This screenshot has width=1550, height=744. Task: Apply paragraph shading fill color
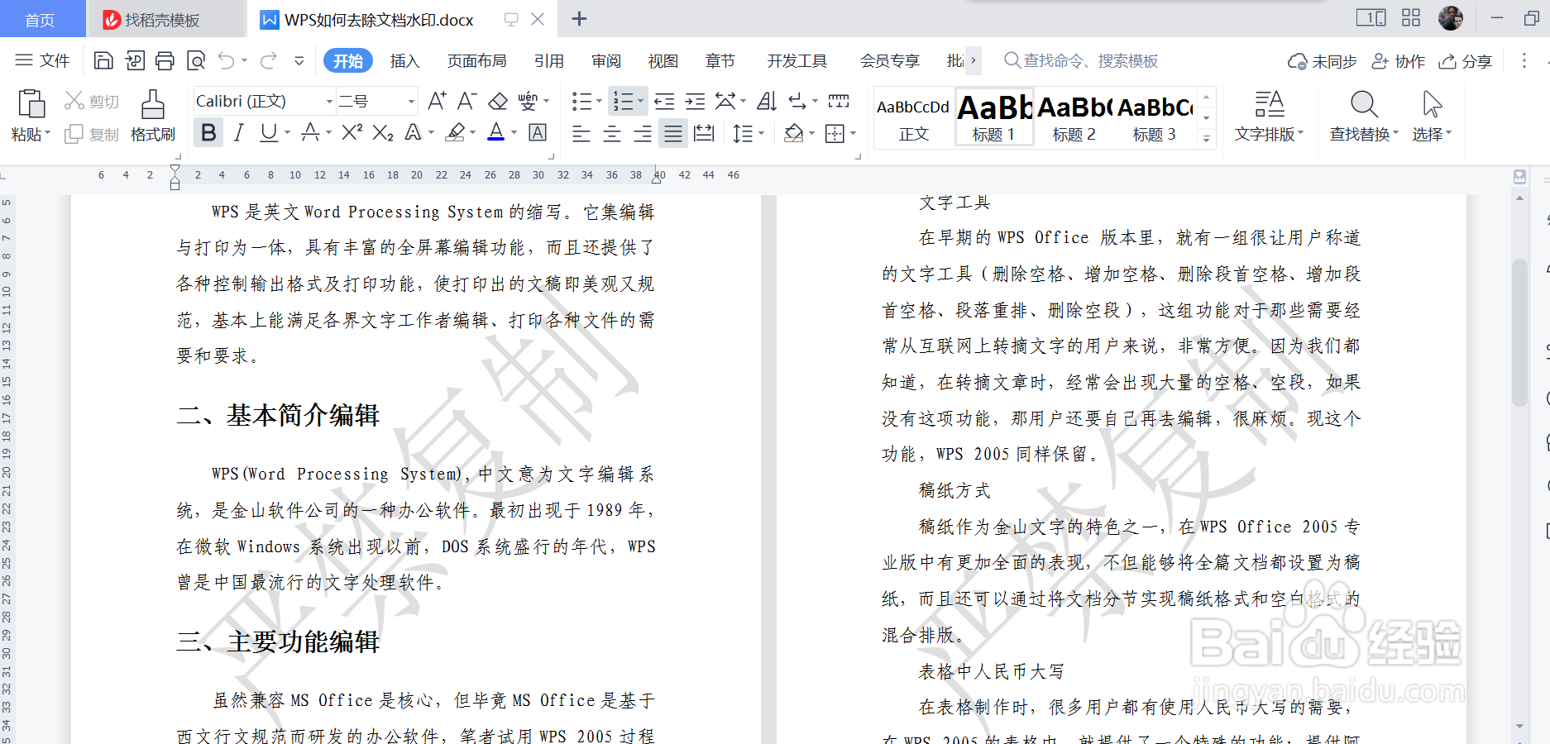click(x=793, y=133)
